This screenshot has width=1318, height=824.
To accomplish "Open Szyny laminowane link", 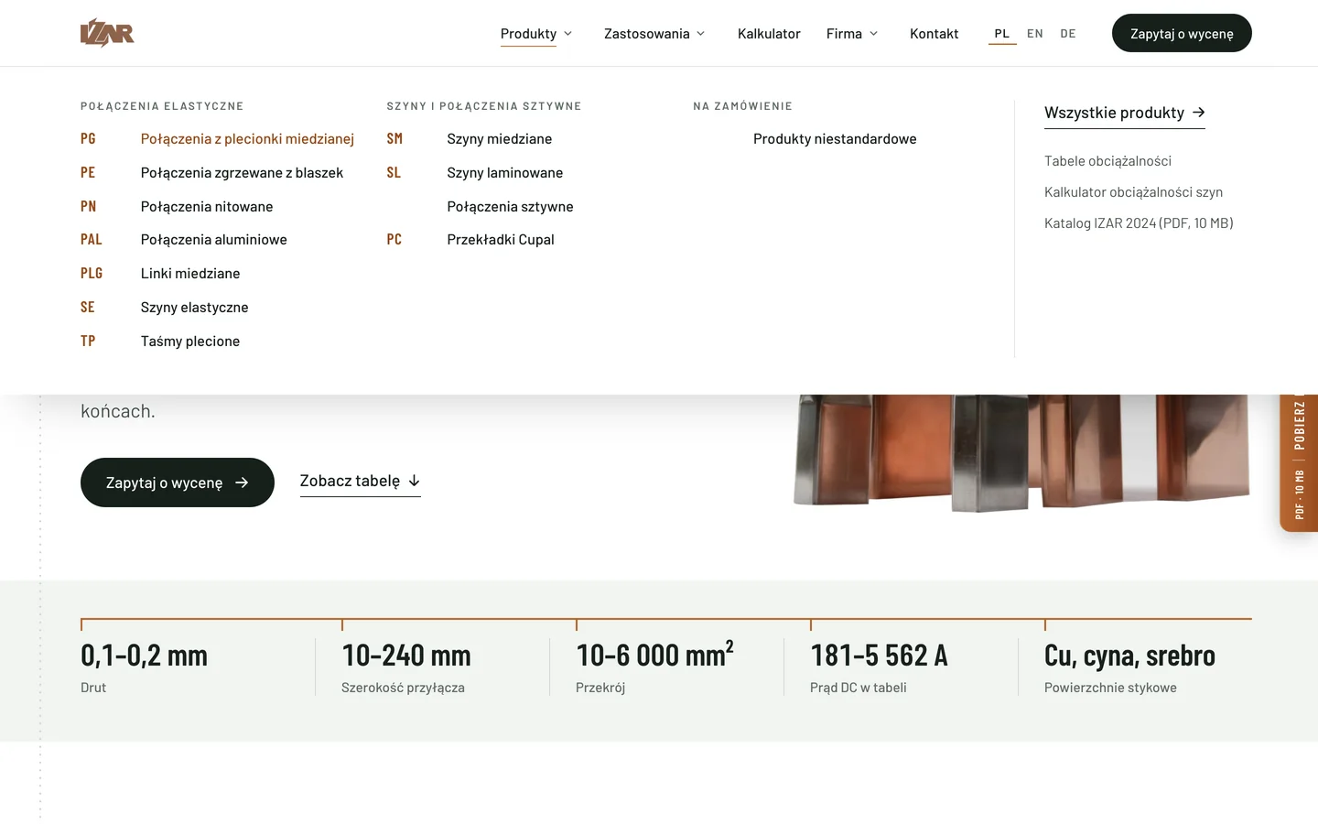I will 505,173.
